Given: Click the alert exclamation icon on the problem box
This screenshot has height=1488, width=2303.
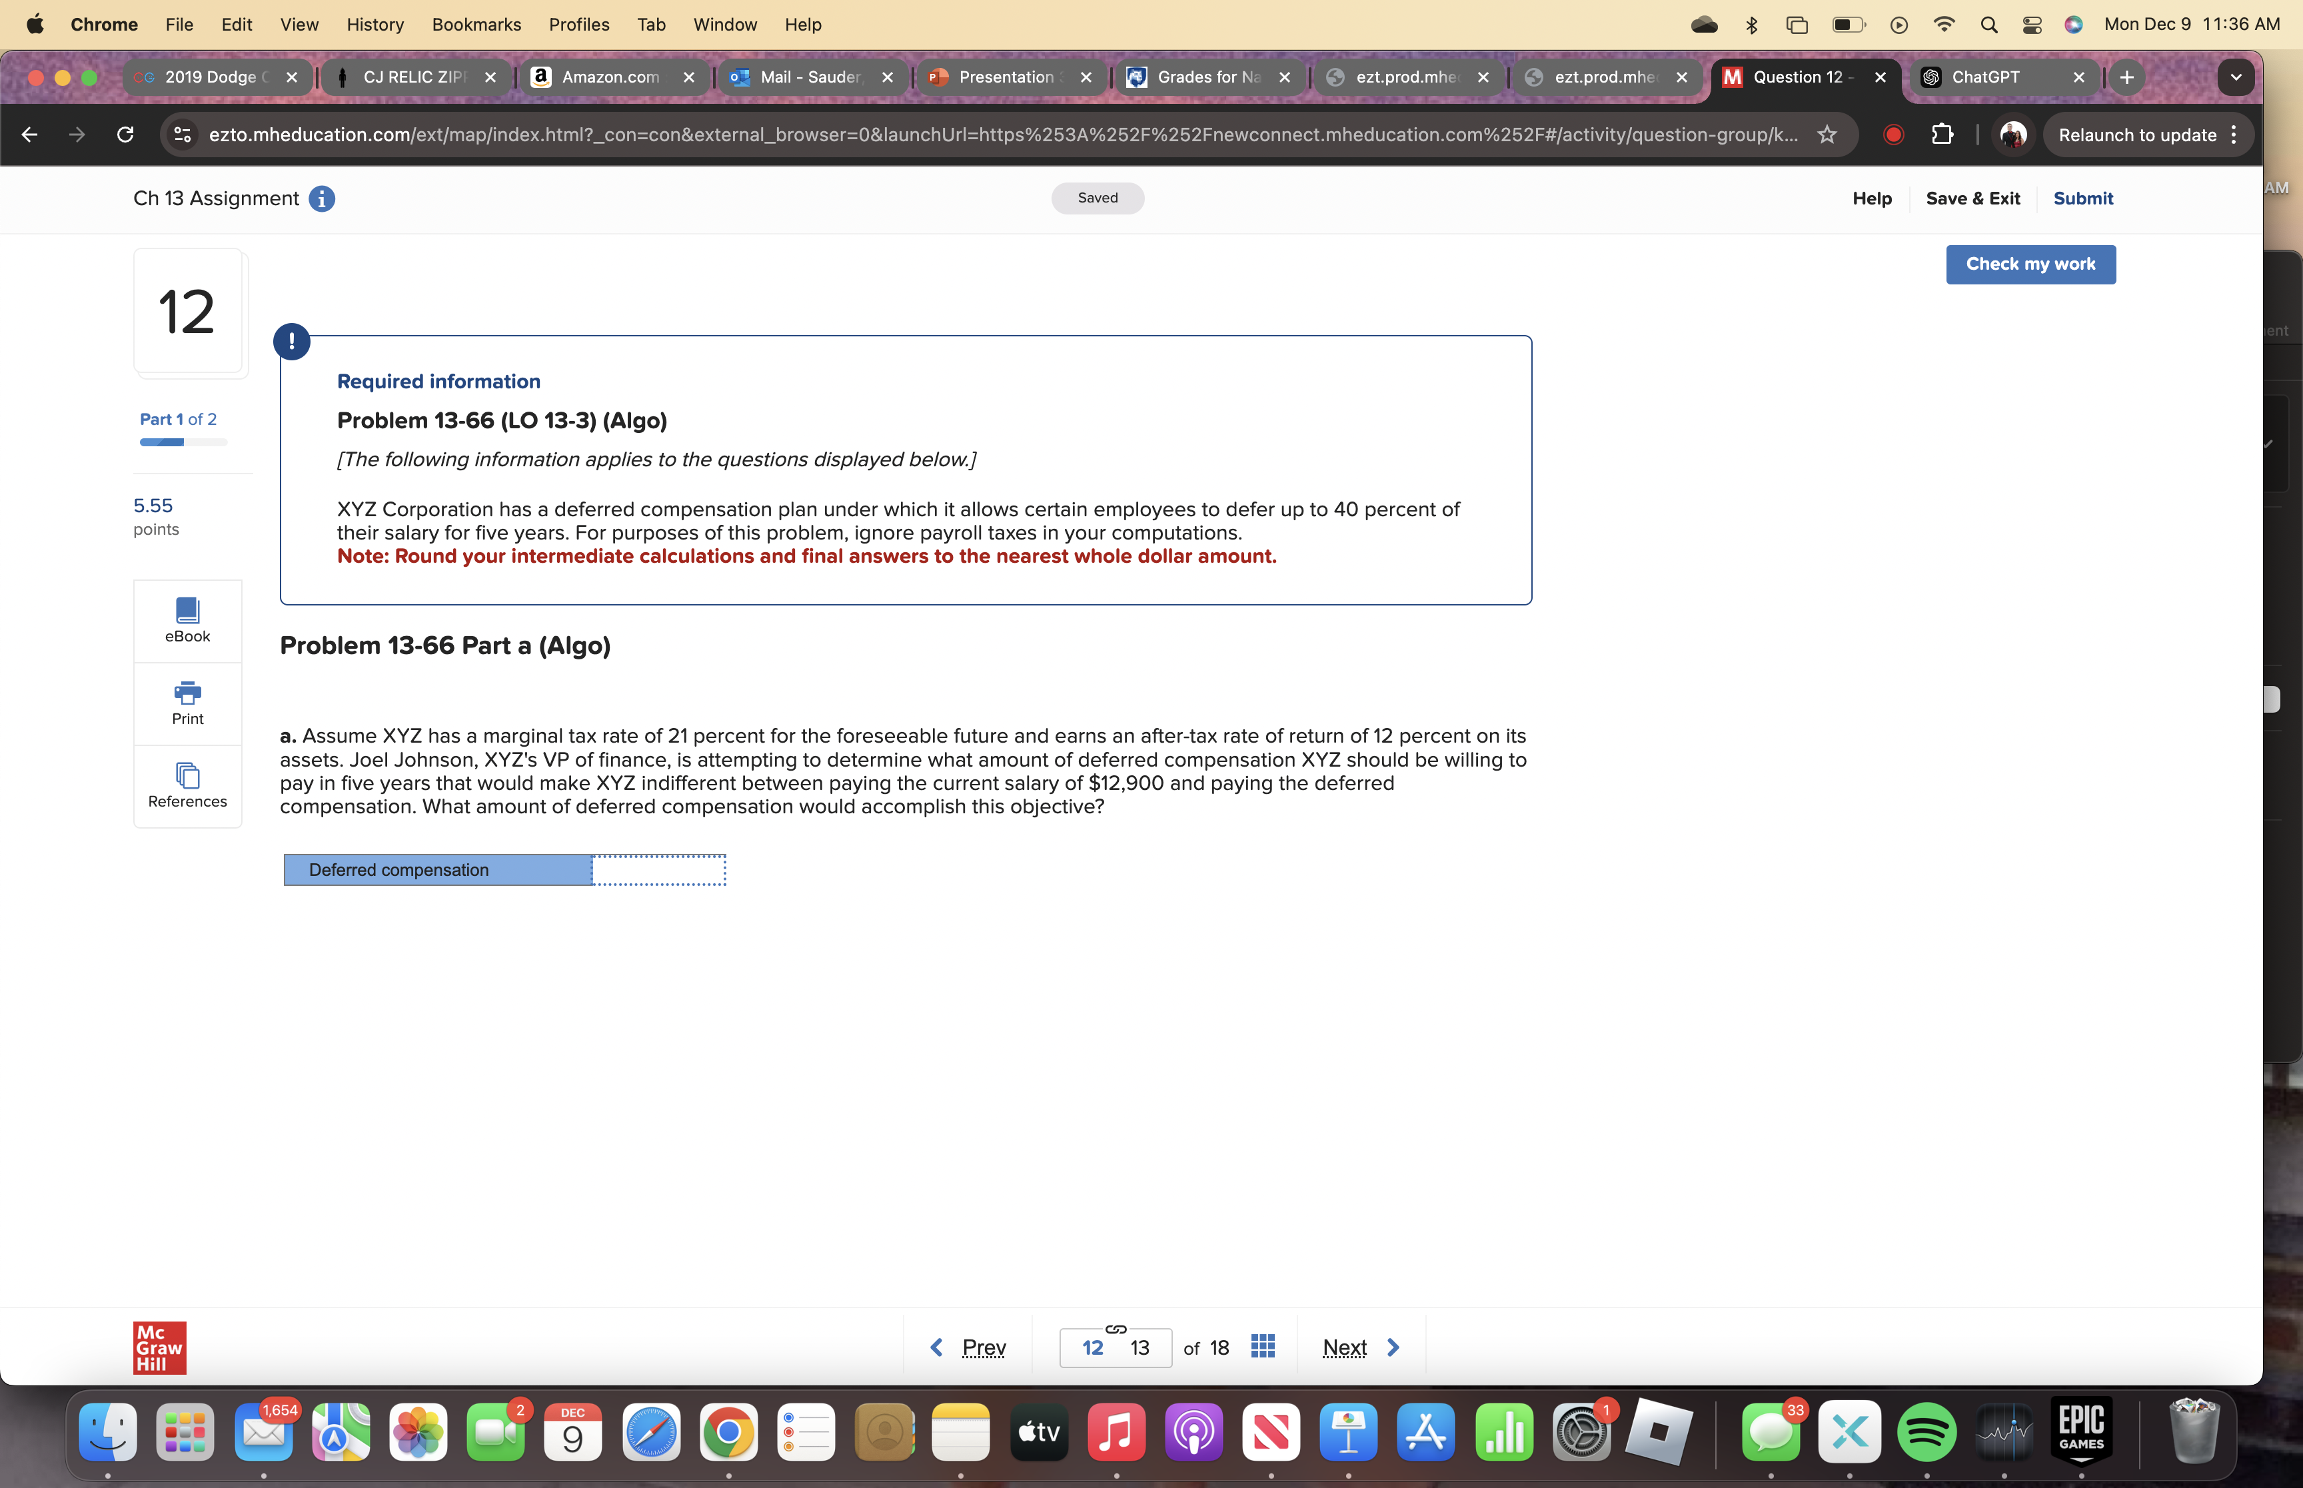Looking at the screenshot, I should [x=291, y=340].
